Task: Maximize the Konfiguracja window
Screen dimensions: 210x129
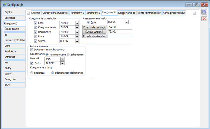Action: click(x=196, y=5)
